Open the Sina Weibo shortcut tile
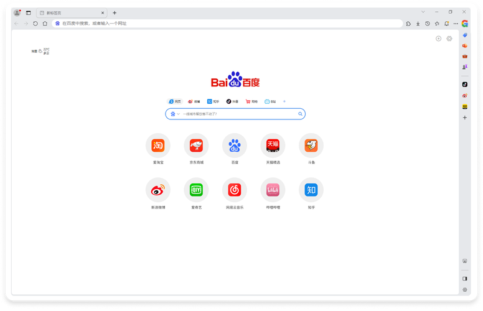483x311 pixels. (158, 190)
